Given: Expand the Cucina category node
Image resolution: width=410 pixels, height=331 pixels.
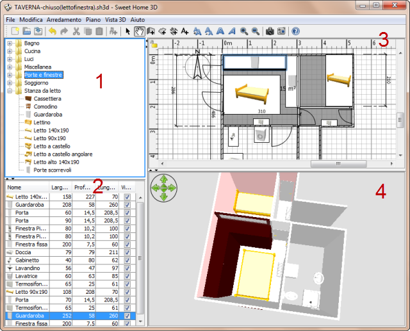Looking at the screenshot, I should [10, 51].
